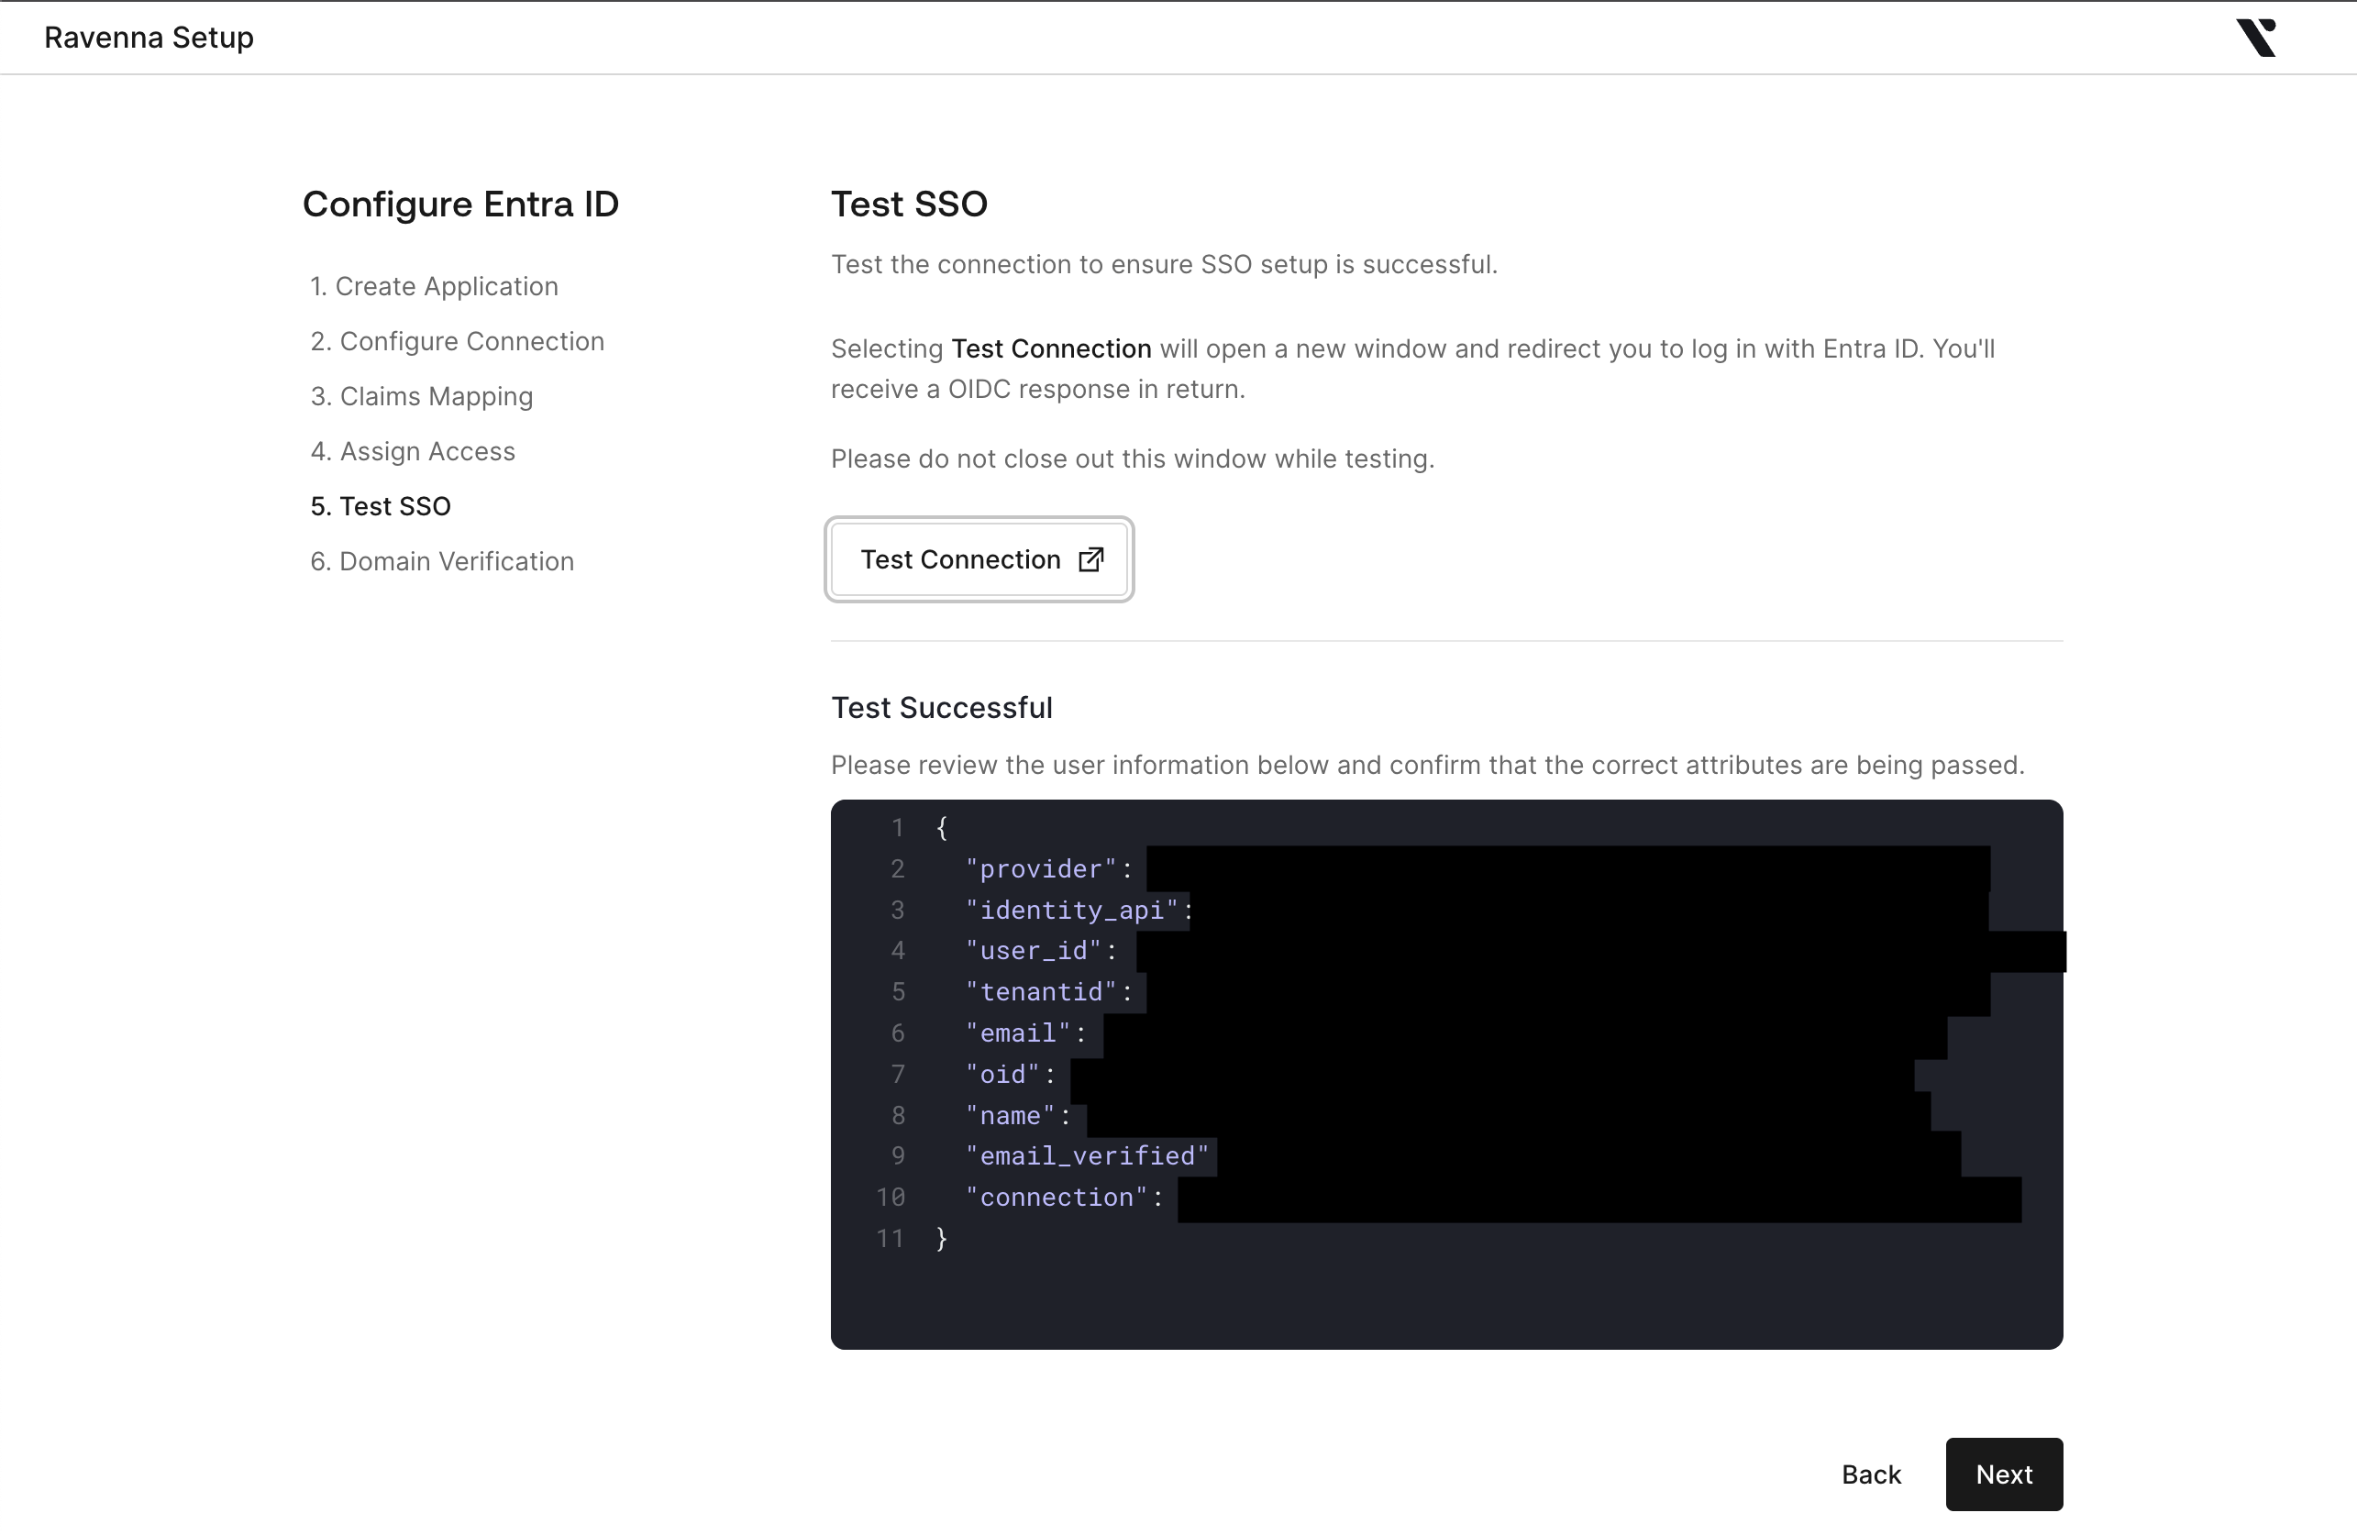Click the "identity_api" key in code block

point(1071,911)
